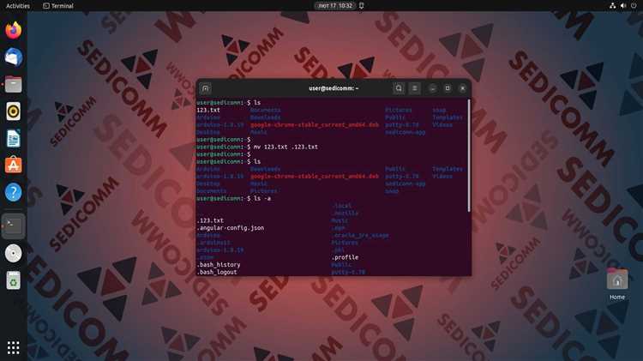Minimize the terminal window
Viewport: 643px width, 361px height.
[433, 88]
